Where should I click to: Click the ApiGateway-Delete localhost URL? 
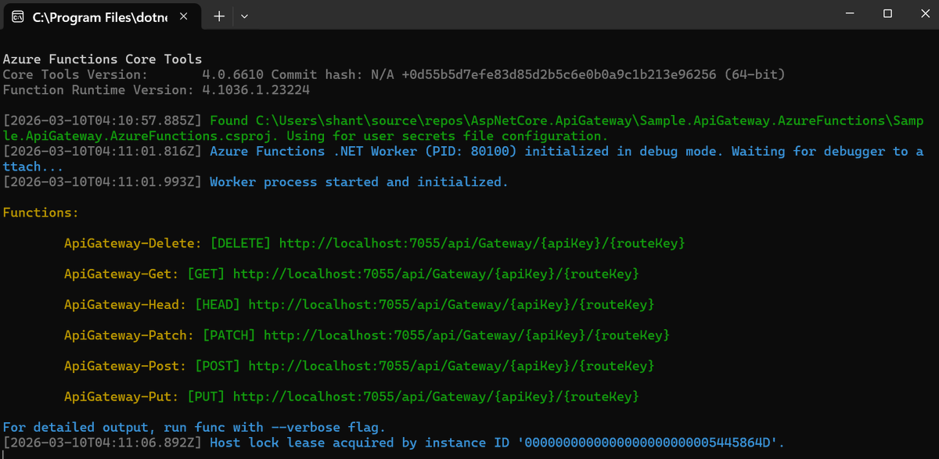pos(482,243)
